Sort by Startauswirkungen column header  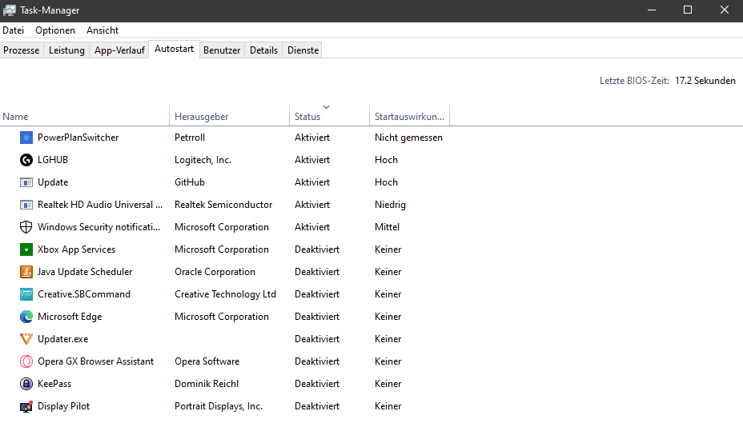coord(408,117)
